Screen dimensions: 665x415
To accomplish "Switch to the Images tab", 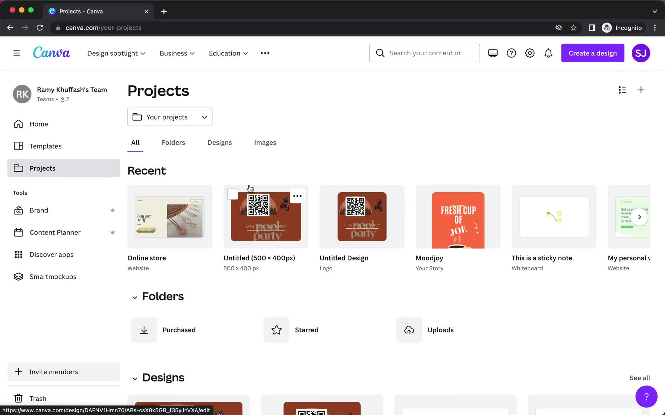I will (265, 142).
